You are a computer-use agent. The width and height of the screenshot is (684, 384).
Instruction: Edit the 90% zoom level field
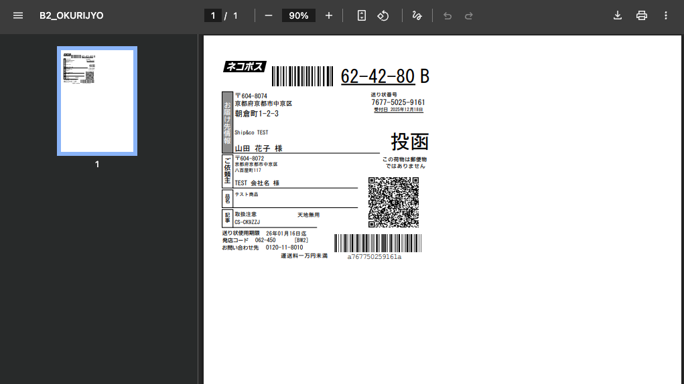299,15
